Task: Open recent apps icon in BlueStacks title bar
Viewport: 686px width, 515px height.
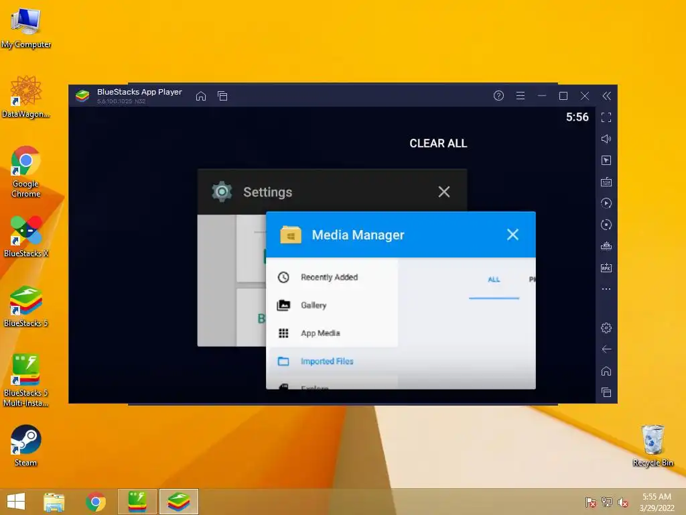Action: click(222, 96)
